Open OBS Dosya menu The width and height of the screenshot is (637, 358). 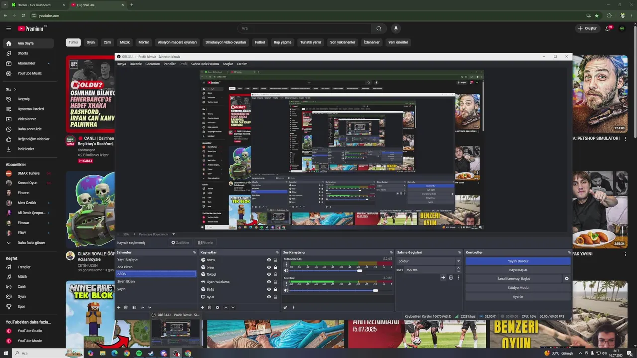[x=121, y=64]
